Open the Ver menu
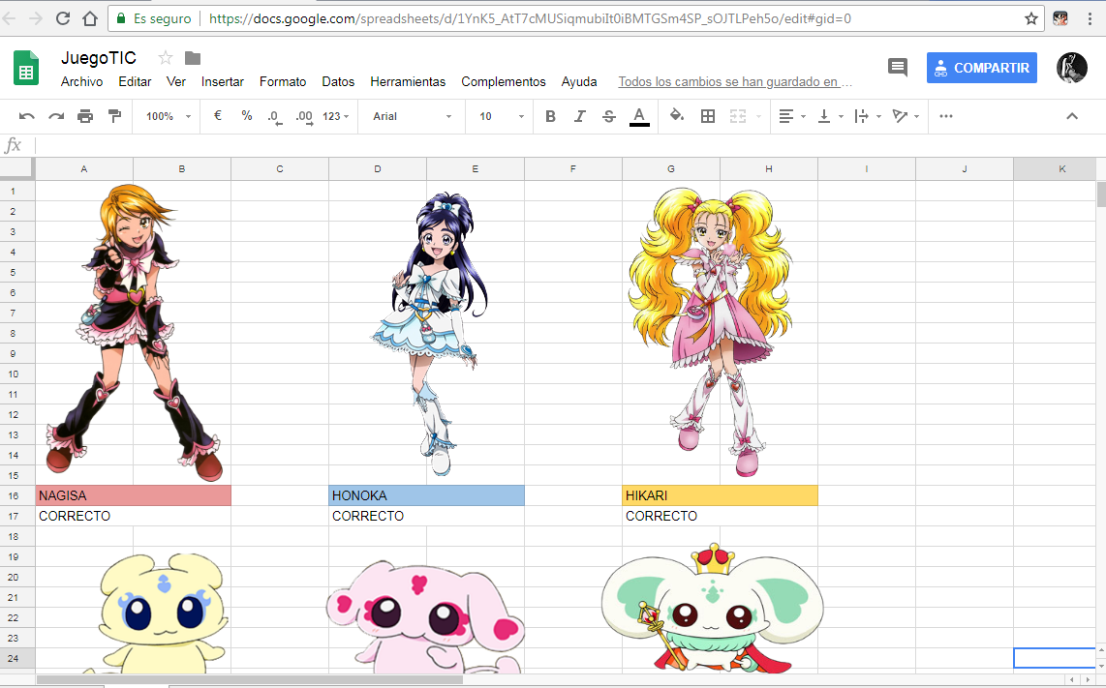Viewport: 1106px width, 688px height. pyautogui.click(x=176, y=82)
